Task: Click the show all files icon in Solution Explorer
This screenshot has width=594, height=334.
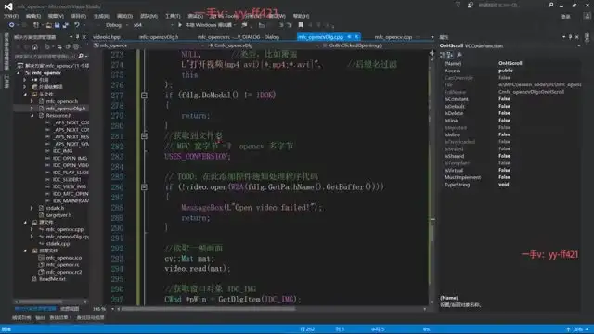Action: click(x=76, y=47)
